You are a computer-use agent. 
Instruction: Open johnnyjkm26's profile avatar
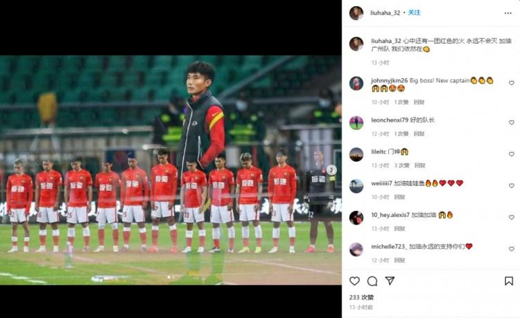pos(356,83)
